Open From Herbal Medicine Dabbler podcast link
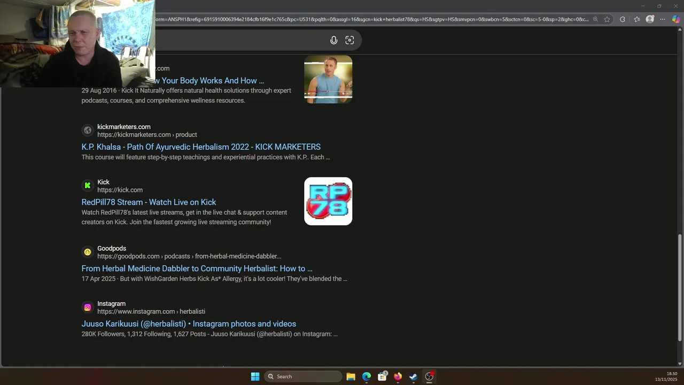This screenshot has width=684, height=385. click(197, 268)
